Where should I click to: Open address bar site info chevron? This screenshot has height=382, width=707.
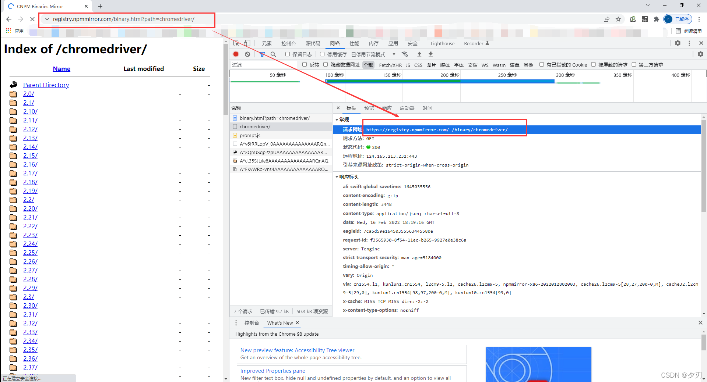click(x=47, y=19)
